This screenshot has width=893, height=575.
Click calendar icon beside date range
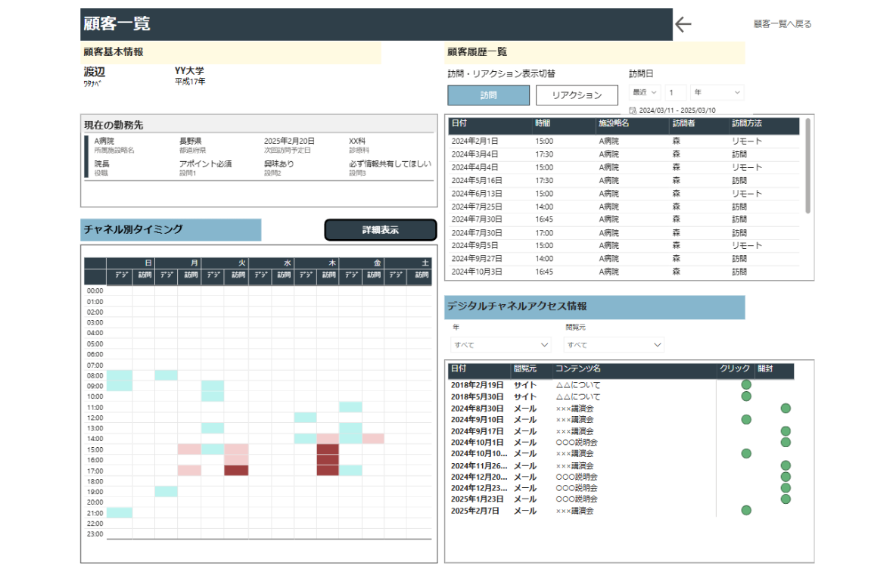(633, 110)
